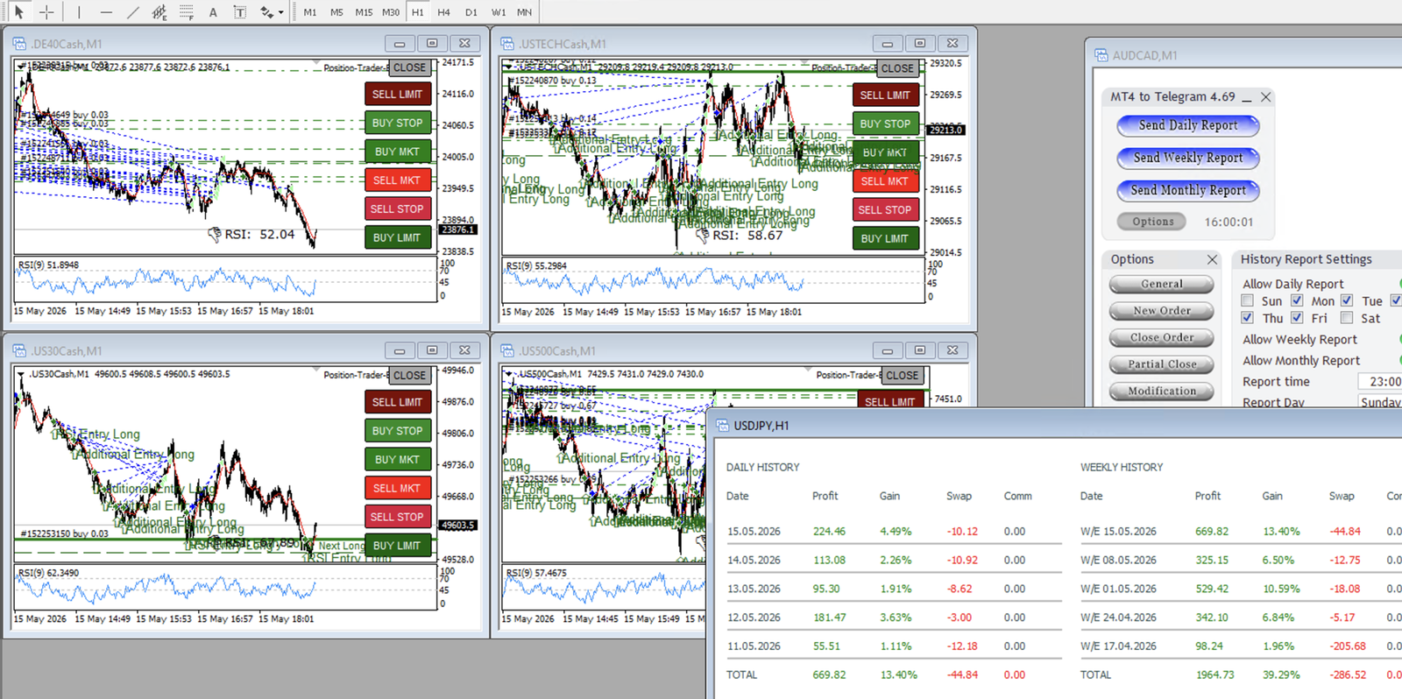Click BUY LIMIT on the US30Cash chart

click(398, 546)
